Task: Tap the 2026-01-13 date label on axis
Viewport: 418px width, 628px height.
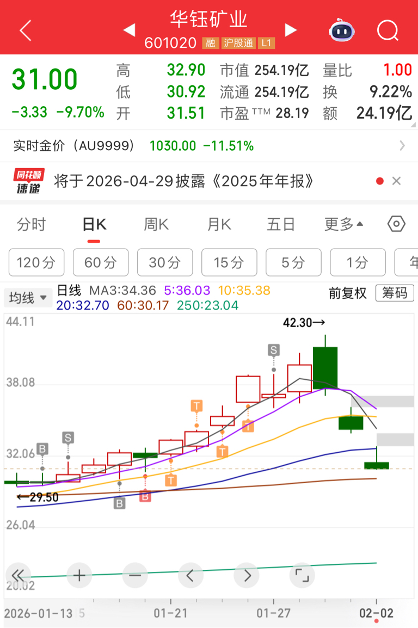Action: tap(39, 613)
